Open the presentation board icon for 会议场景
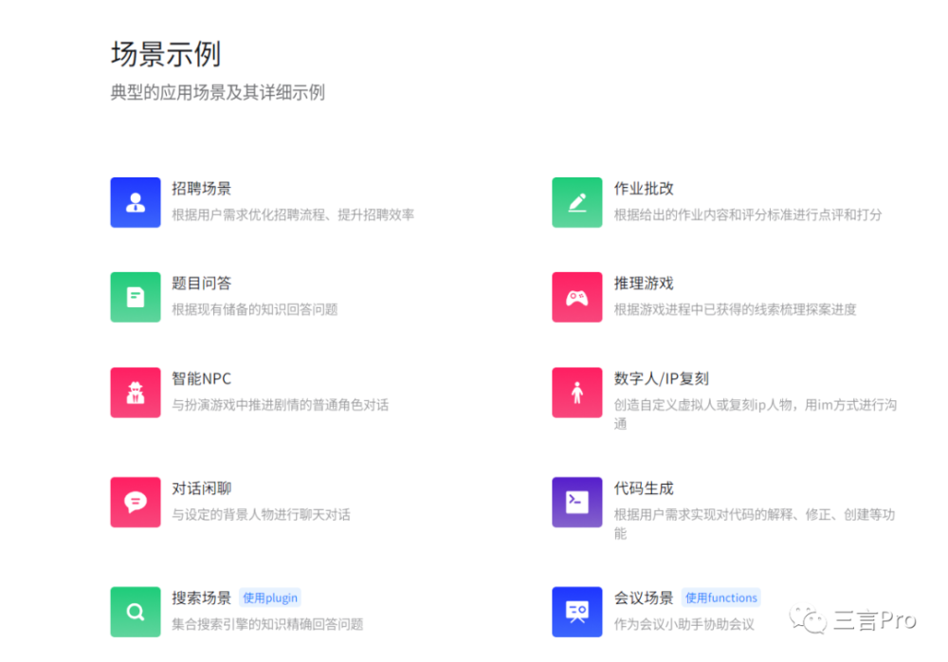Viewport: 948px width, 662px height. (x=576, y=612)
